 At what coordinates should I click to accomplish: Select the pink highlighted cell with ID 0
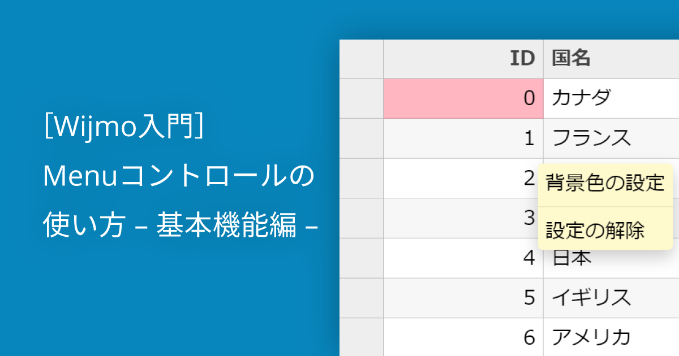(463, 97)
